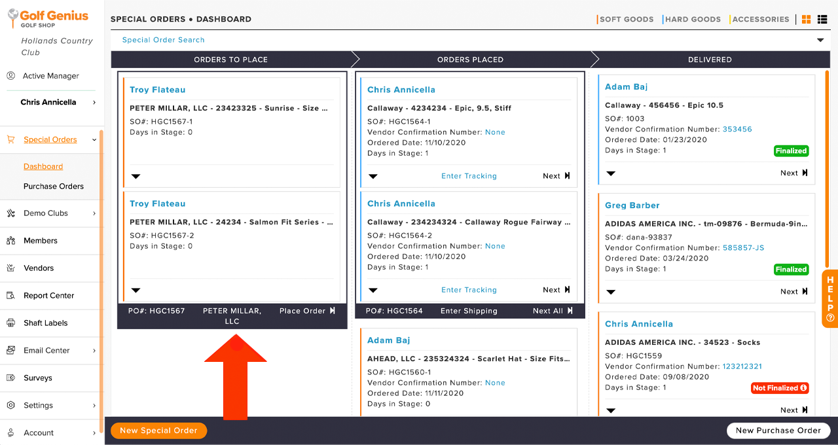Expand the Demo Clubs submenu chevron
838x445 pixels.
click(94, 213)
